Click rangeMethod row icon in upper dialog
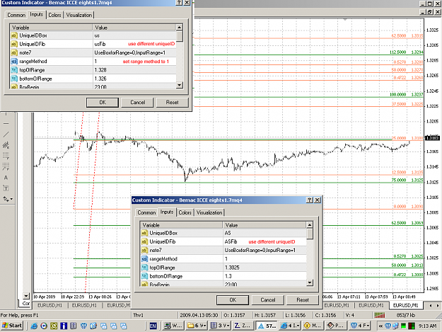The width and height of the screenshot is (442, 332). point(14,61)
